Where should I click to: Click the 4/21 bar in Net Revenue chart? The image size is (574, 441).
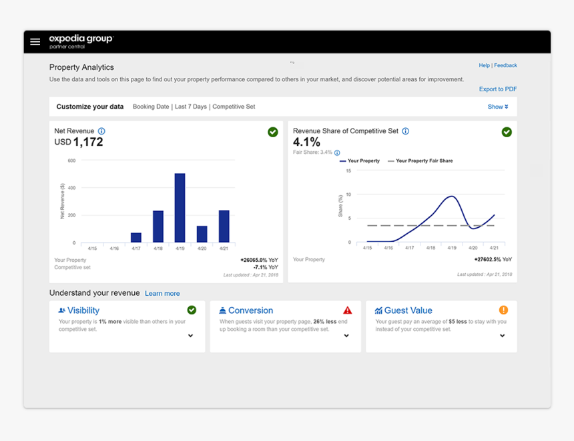tap(224, 226)
